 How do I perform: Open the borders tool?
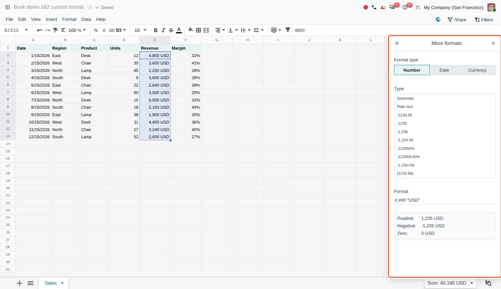(198, 30)
